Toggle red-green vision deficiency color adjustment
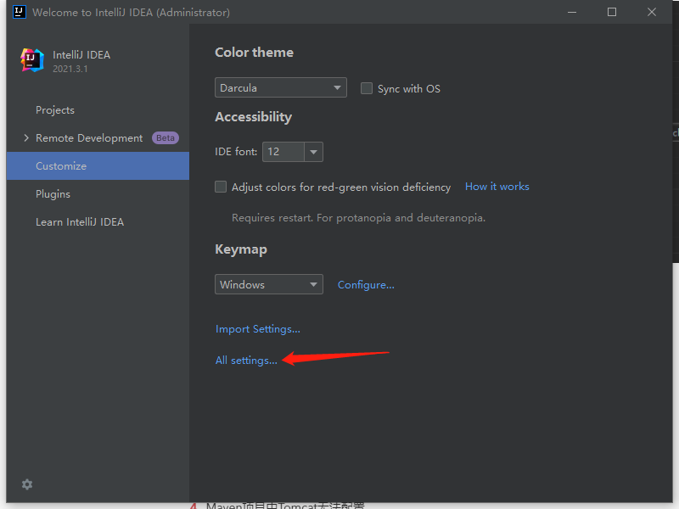Image resolution: width=679 pixels, height=509 pixels. click(221, 187)
